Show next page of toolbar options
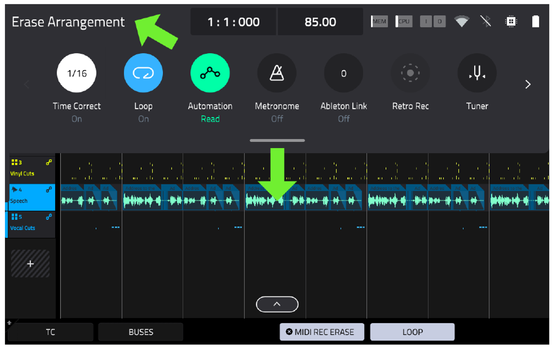 click(x=528, y=84)
